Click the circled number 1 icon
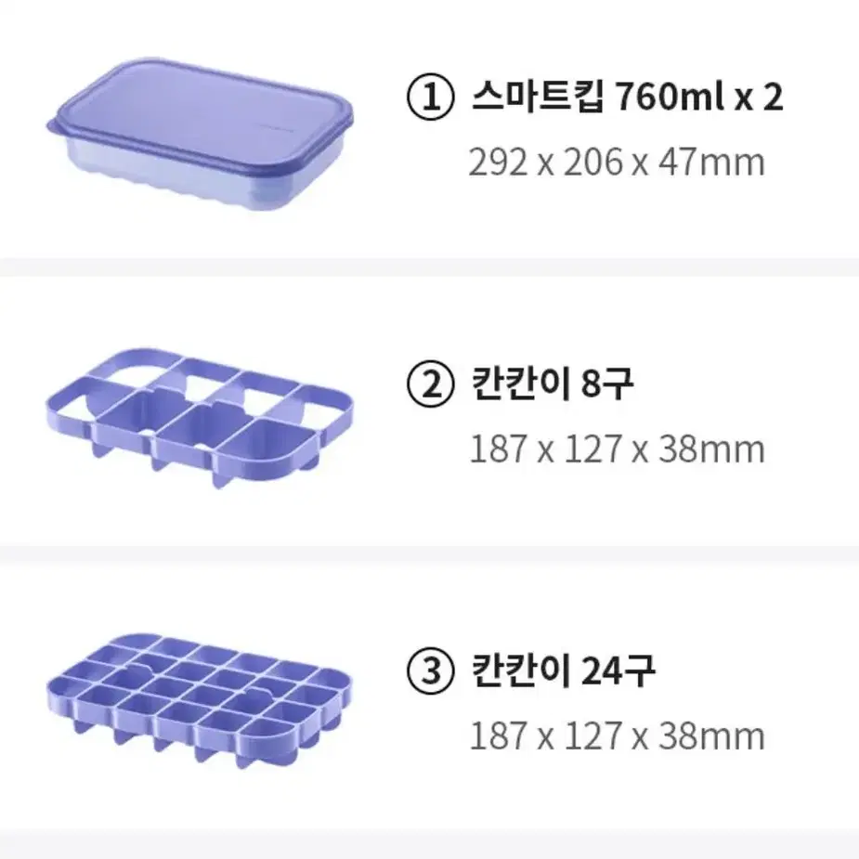859x859 pixels. click(430, 97)
